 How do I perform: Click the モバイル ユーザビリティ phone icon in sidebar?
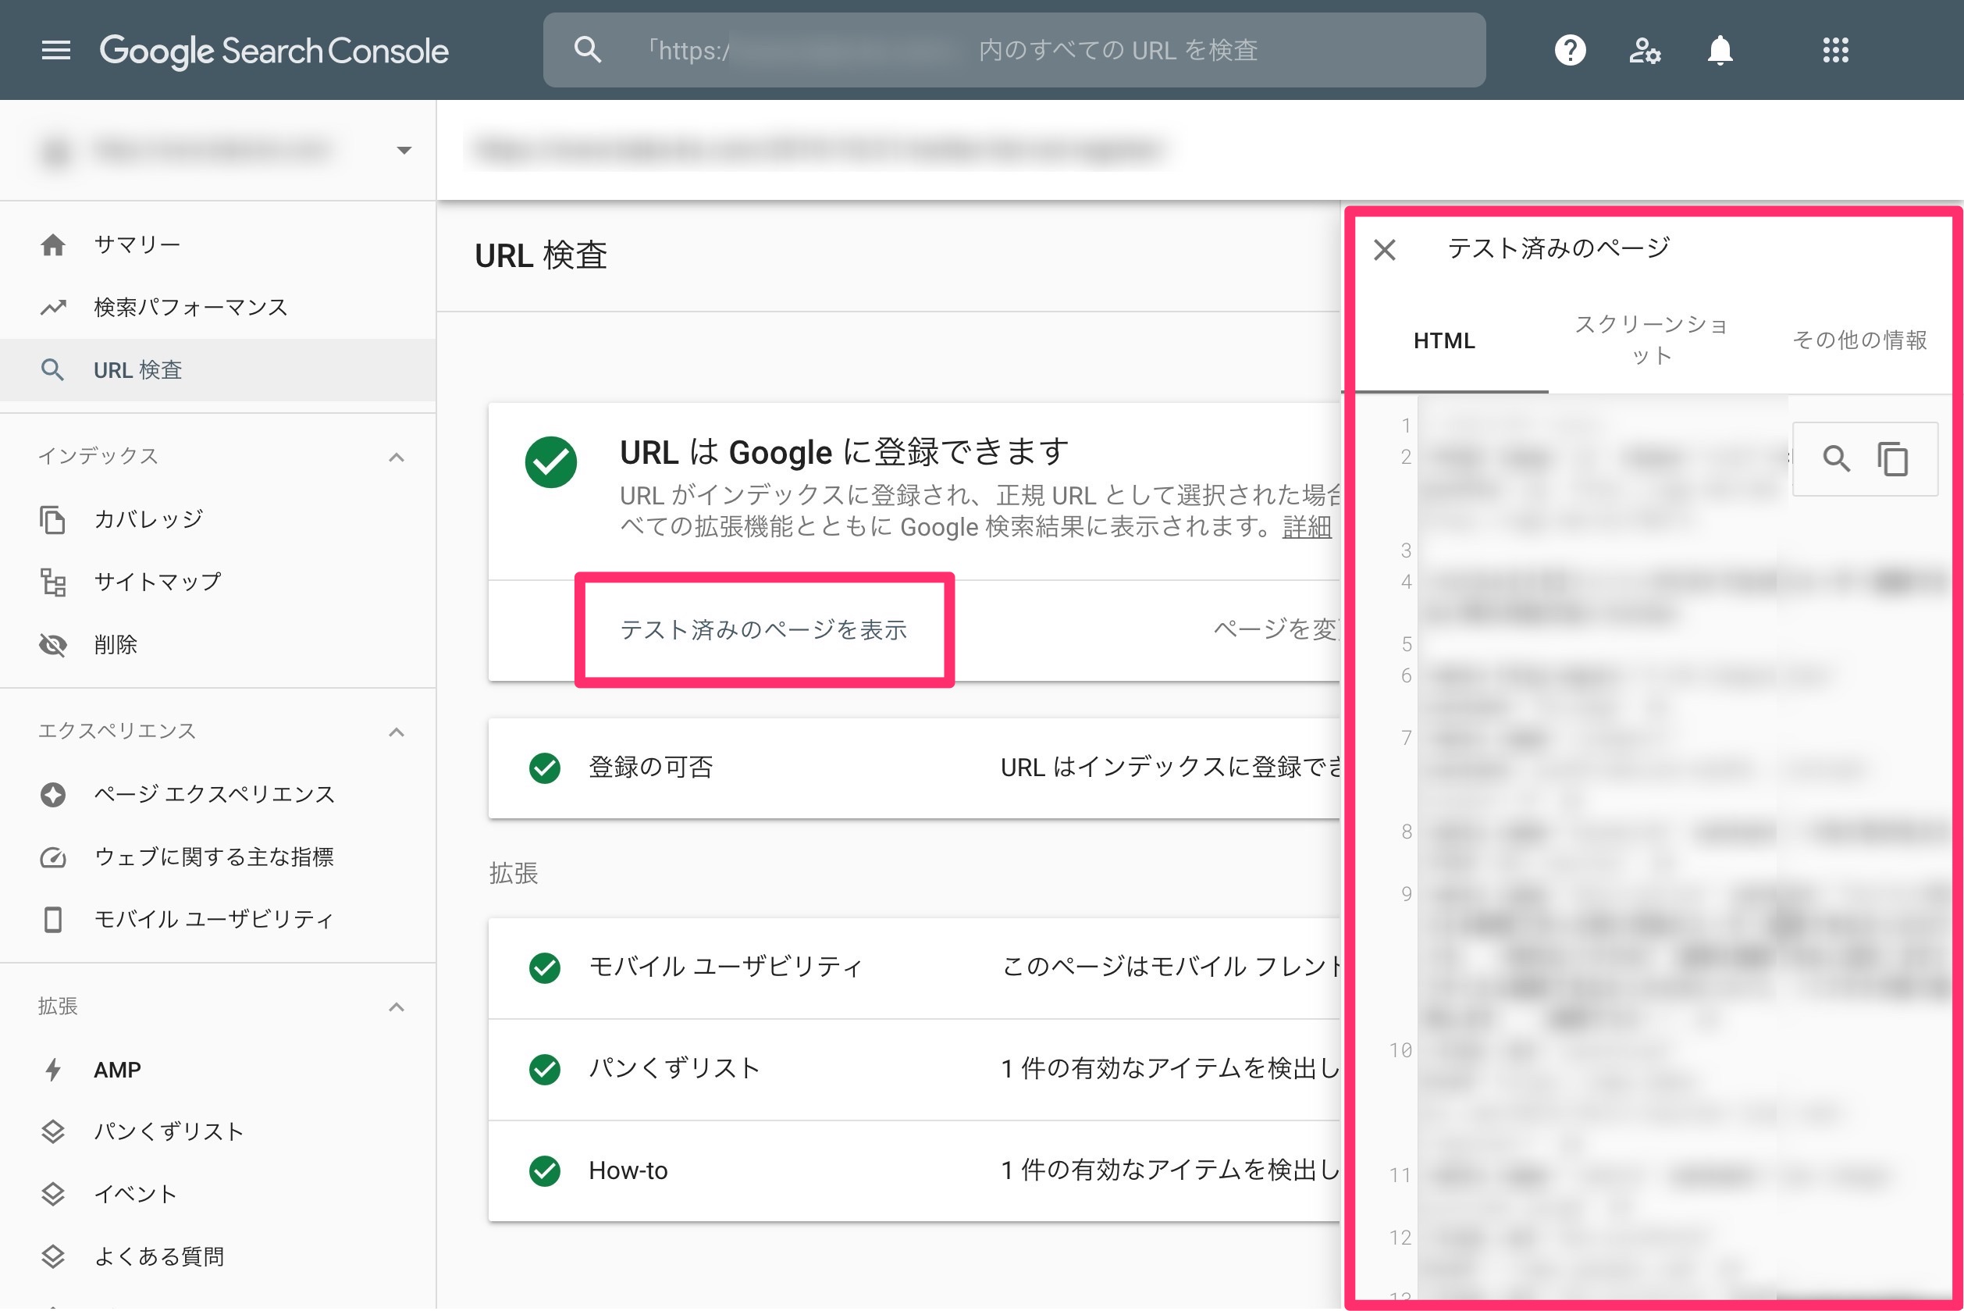coord(52,919)
